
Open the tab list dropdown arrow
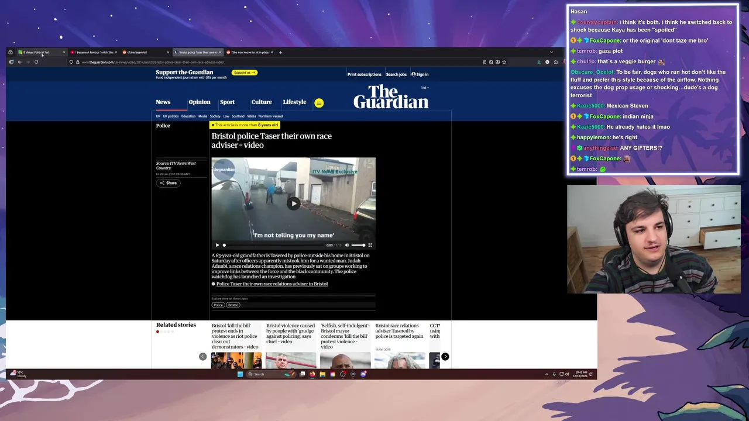point(551,53)
